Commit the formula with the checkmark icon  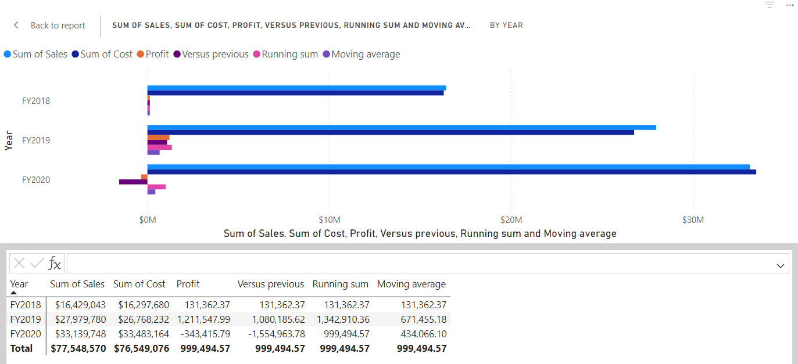[x=37, y=264]
